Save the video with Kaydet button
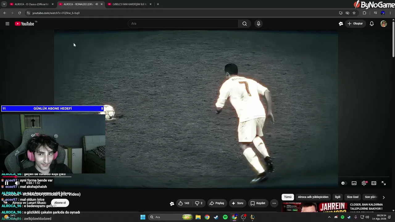Viewport: 395px width, 222px height. point(258,203)
